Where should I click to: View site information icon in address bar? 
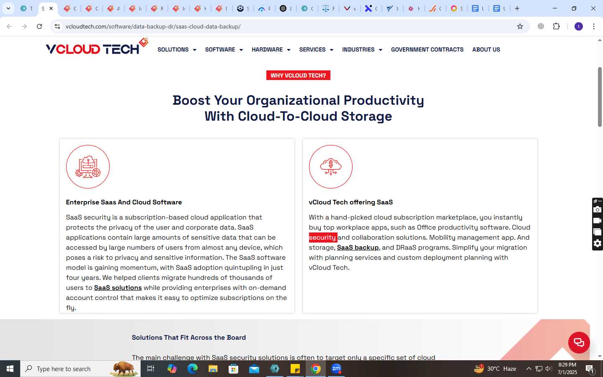coord(57,26)
